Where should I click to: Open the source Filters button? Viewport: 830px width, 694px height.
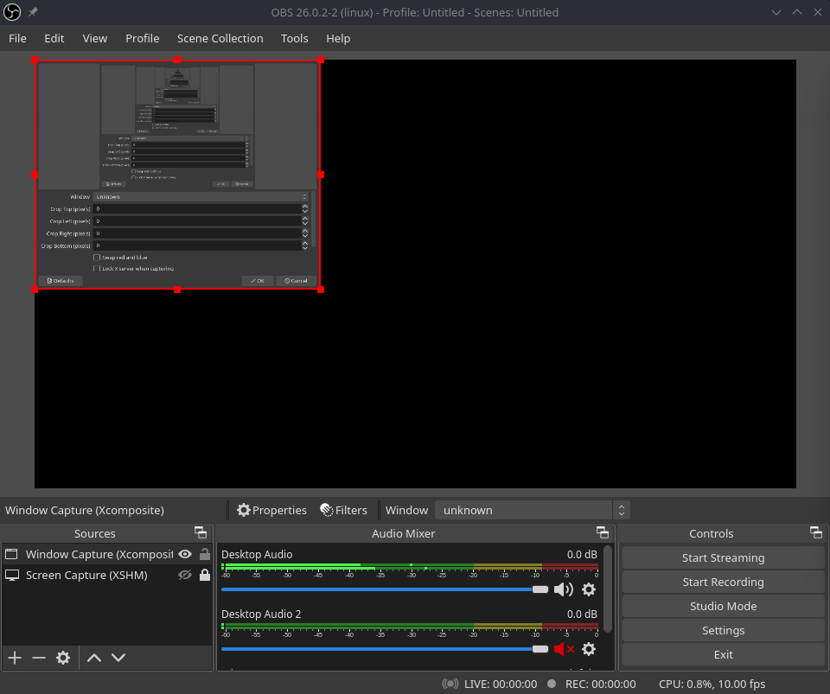pos(343,510)
